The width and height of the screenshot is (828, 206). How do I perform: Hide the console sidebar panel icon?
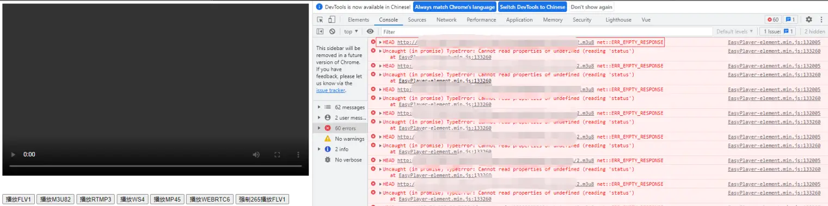point(320,32)
